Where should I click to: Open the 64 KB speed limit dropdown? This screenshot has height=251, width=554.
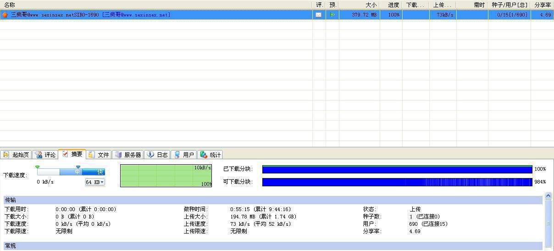pos(95,182)
